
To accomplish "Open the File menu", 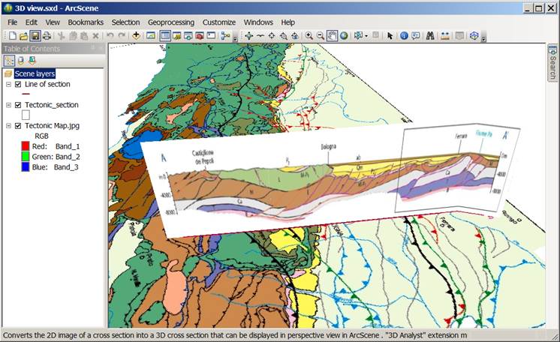I will click(x=12, y=22).
